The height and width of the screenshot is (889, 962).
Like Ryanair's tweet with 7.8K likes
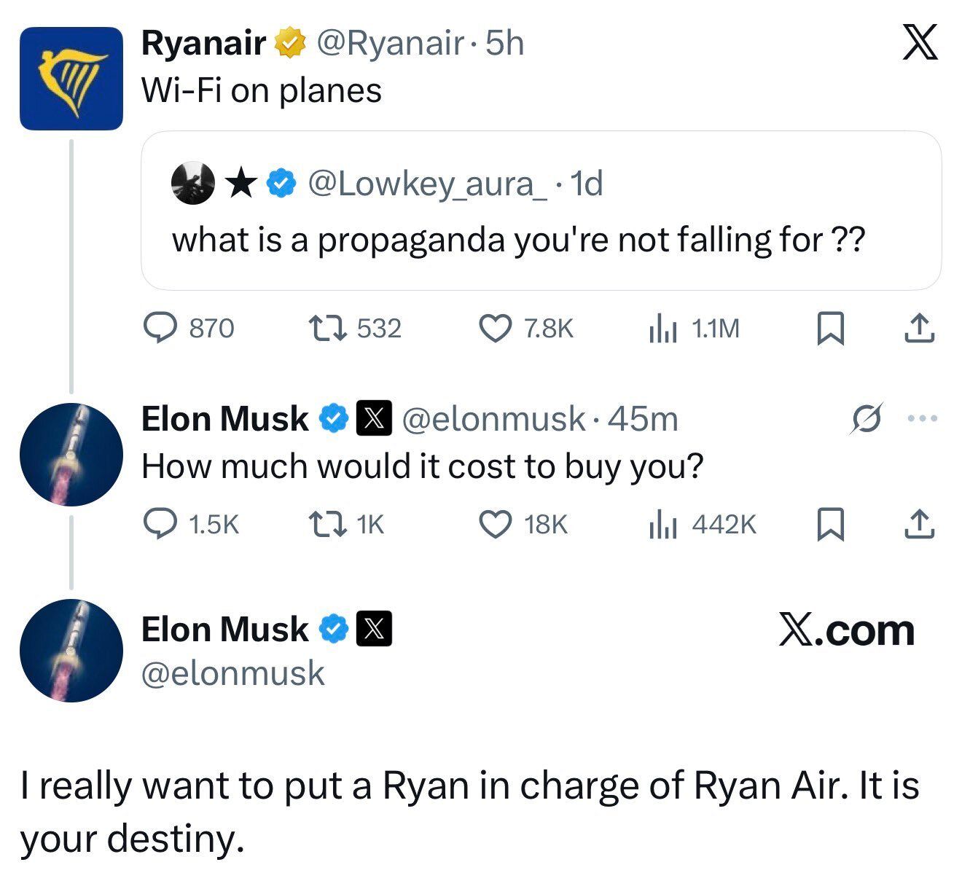coord(495,328)
